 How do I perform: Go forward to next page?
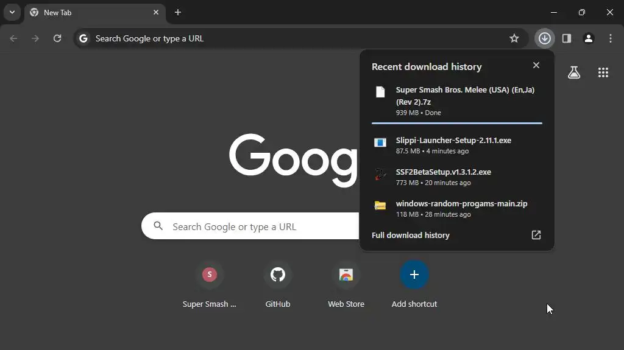click(x=35, y=38)
